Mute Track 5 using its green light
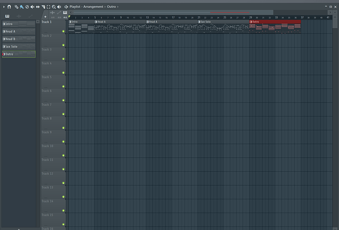 point(63,86)
